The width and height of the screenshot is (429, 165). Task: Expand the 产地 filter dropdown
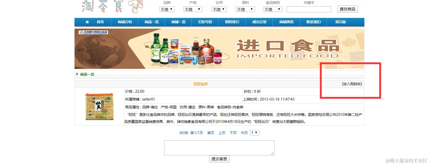193,9
